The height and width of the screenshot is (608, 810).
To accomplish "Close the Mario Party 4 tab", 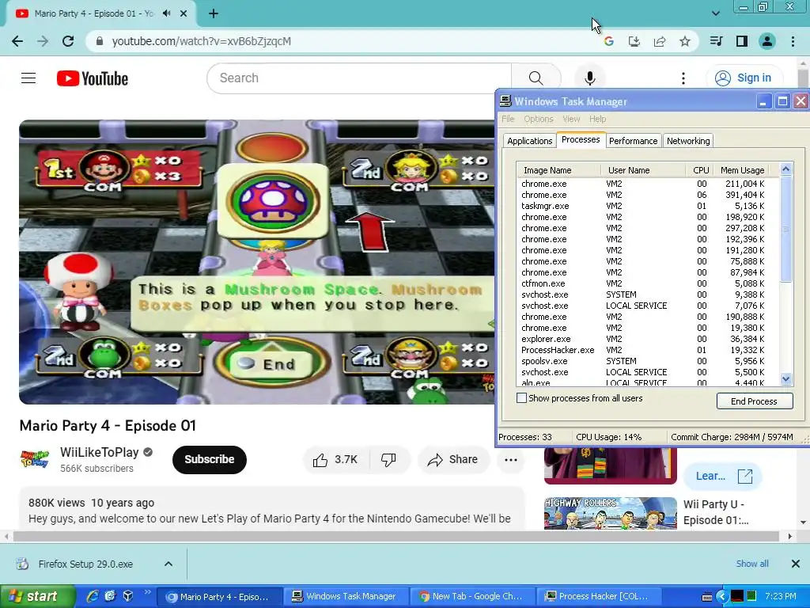I will tap(184, 13).
